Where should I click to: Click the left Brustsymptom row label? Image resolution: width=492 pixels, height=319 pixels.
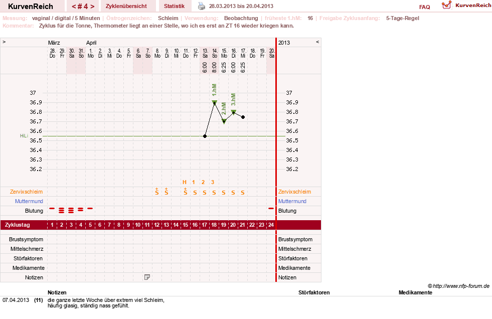(x=26, y=239)
